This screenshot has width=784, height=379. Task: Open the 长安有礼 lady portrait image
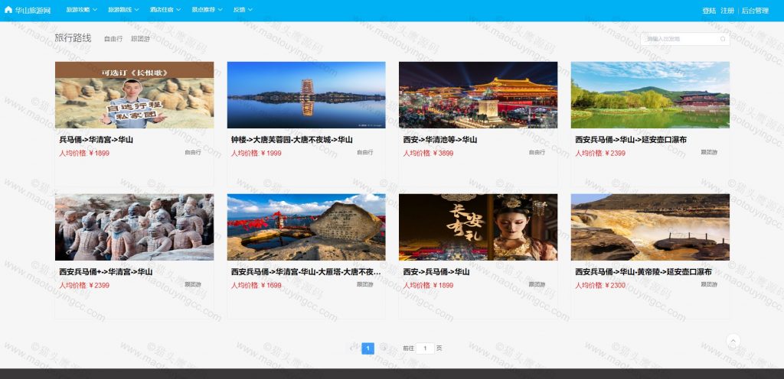(x=478, y=227)
